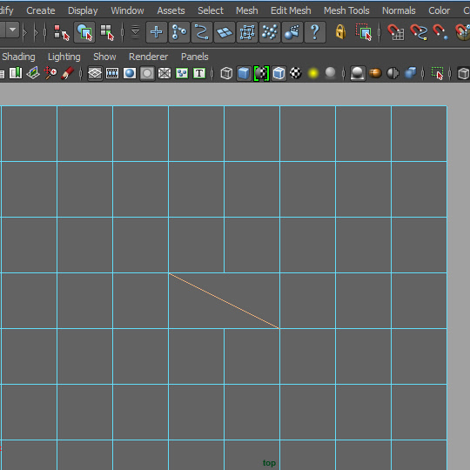Viewport: 470px width, 470px height.
Task: Select the orange diagonal edge in viewport
Action: pos(225,301)
